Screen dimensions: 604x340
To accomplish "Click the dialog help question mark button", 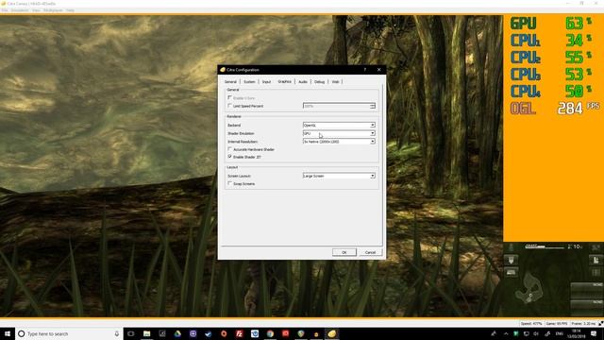I will pyautogui.click(x=365, y=70).
